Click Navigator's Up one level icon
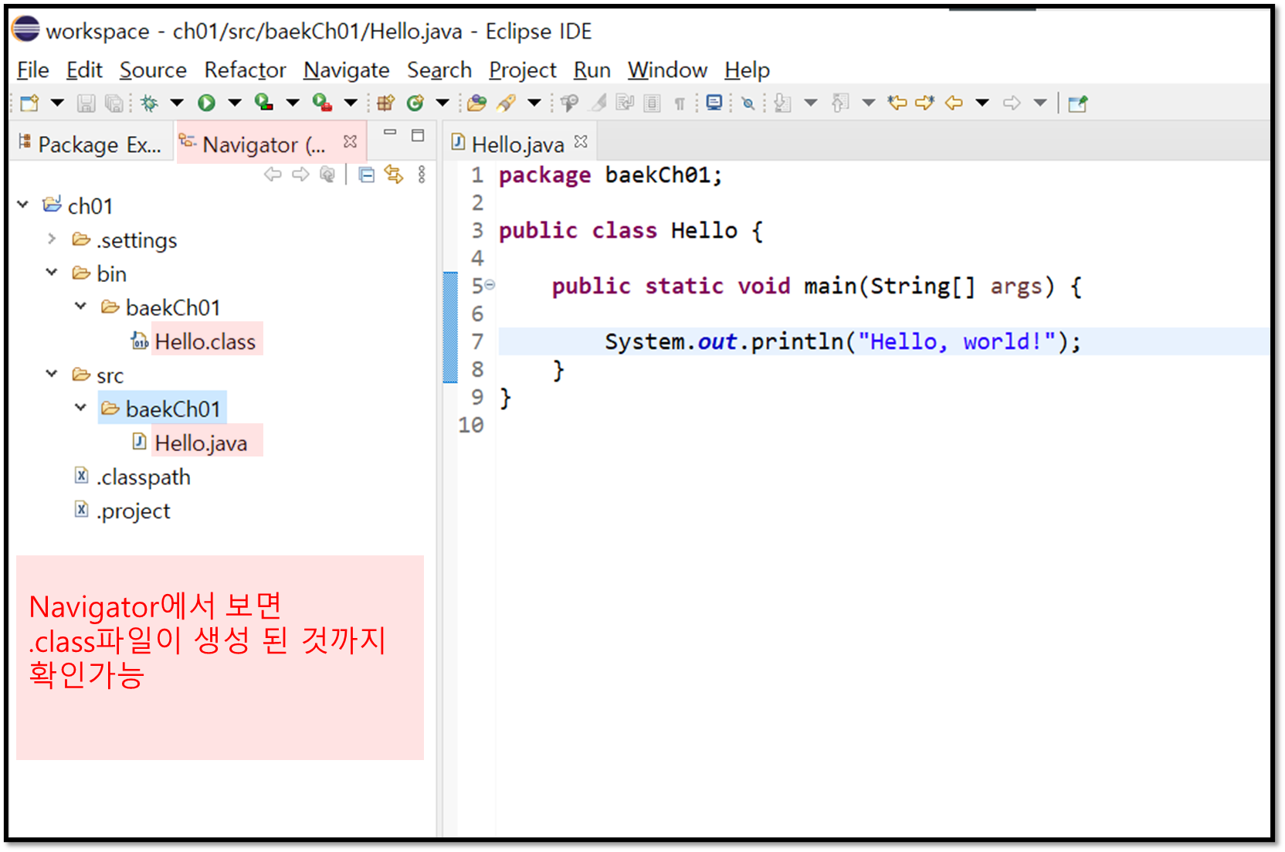This screenshot has height=852, width=1285. (327, 175)
